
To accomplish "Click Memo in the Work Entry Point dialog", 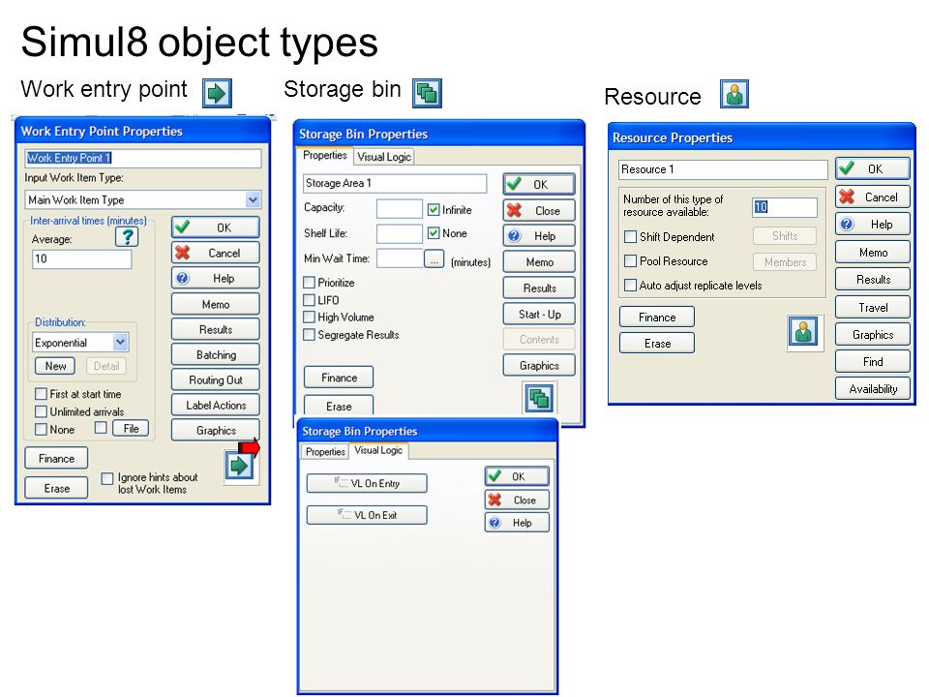I will coord(216,305).
